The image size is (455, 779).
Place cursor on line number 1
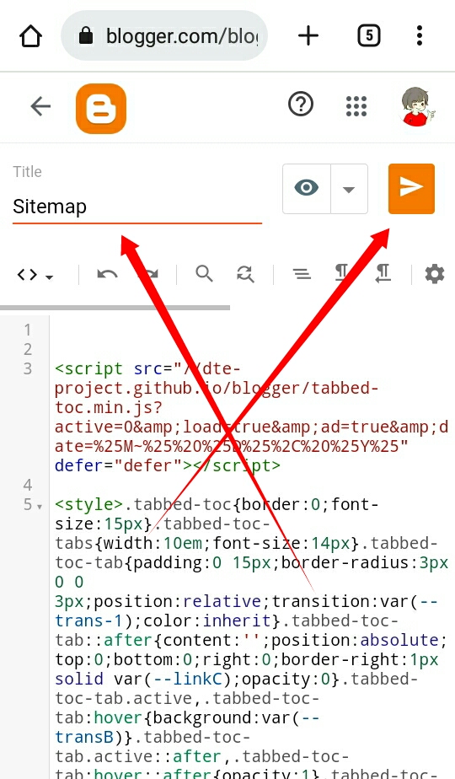28,330
